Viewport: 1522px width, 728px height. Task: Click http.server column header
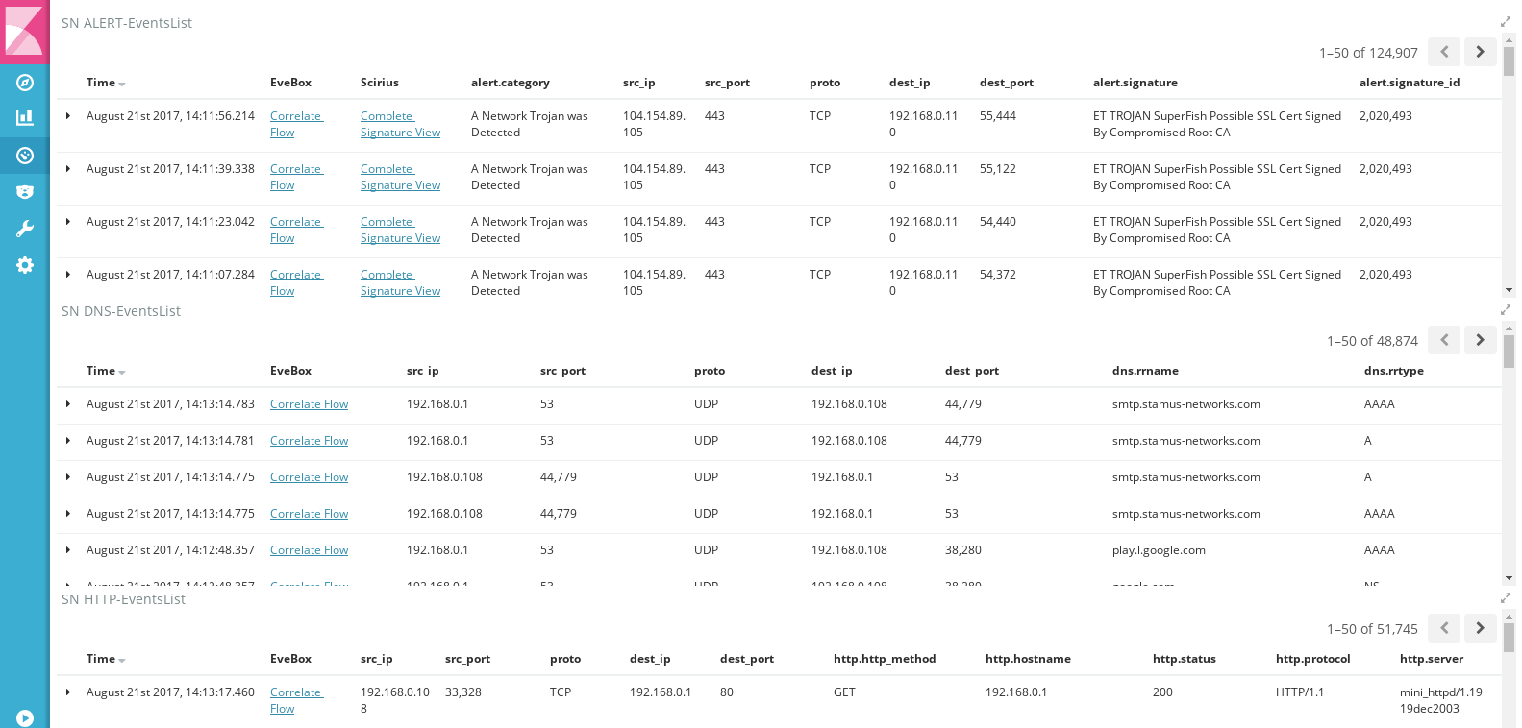pyautogui.click(x=1431, y=659)
